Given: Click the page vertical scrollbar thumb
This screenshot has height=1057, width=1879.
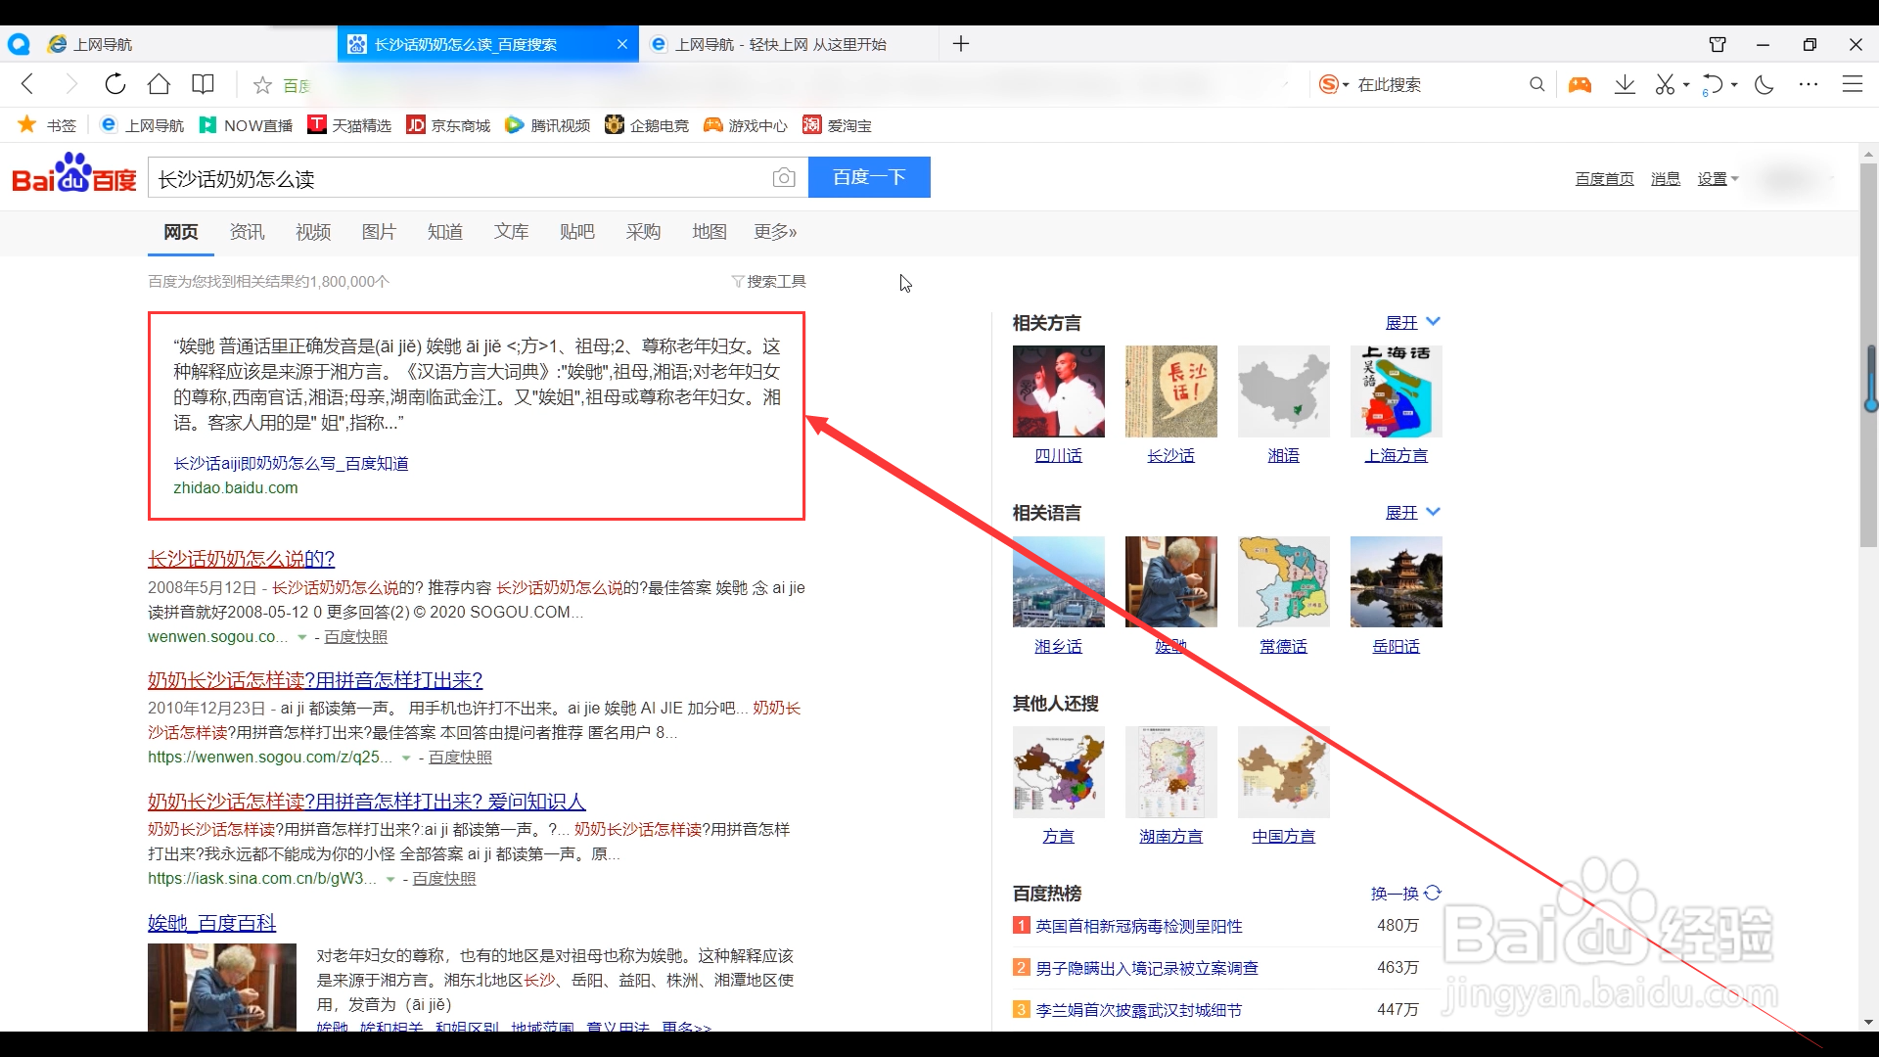Looking at the screenshot, I should pyautogui.click(x=1868, y=354).
